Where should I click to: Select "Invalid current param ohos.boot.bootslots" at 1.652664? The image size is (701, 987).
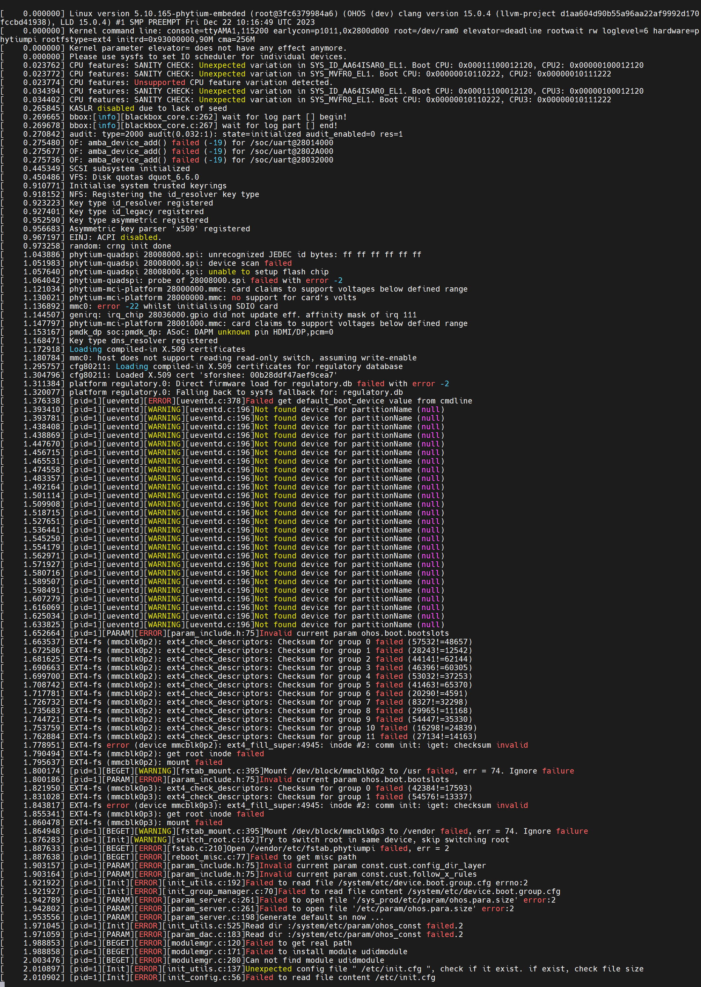(354, 634)
